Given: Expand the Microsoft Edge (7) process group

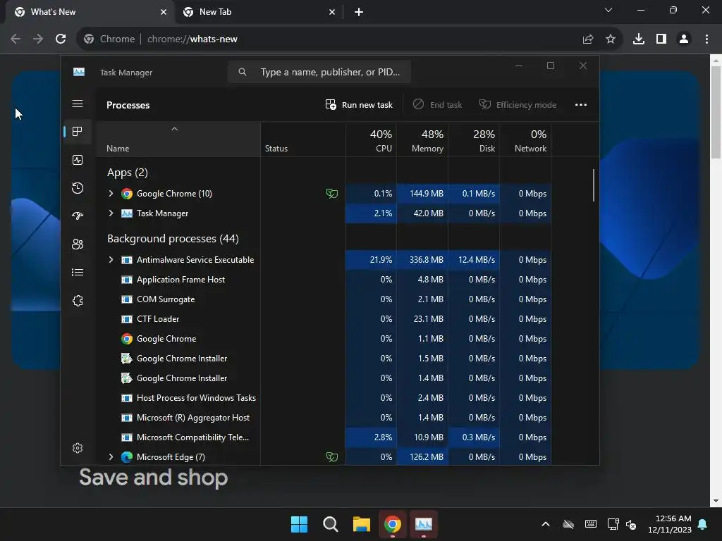Looking at the screenshot, I should pyautogui.click(x=111, y=456).
